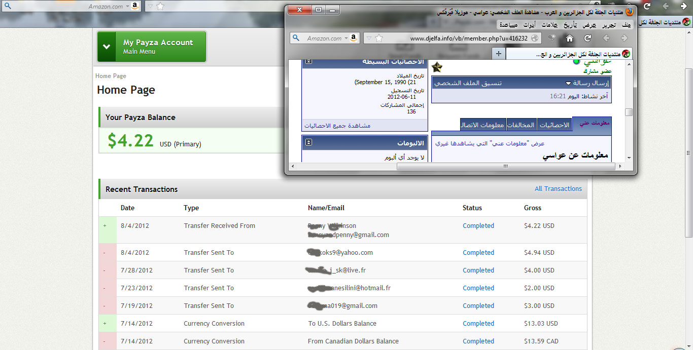The image size is (693, 350).
Task: Open علامات bookmarks menu
Action: [x=549, y=25]
